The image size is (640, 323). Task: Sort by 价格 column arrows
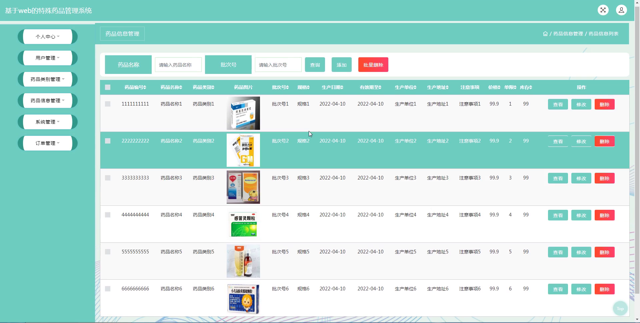coord(499,87)
